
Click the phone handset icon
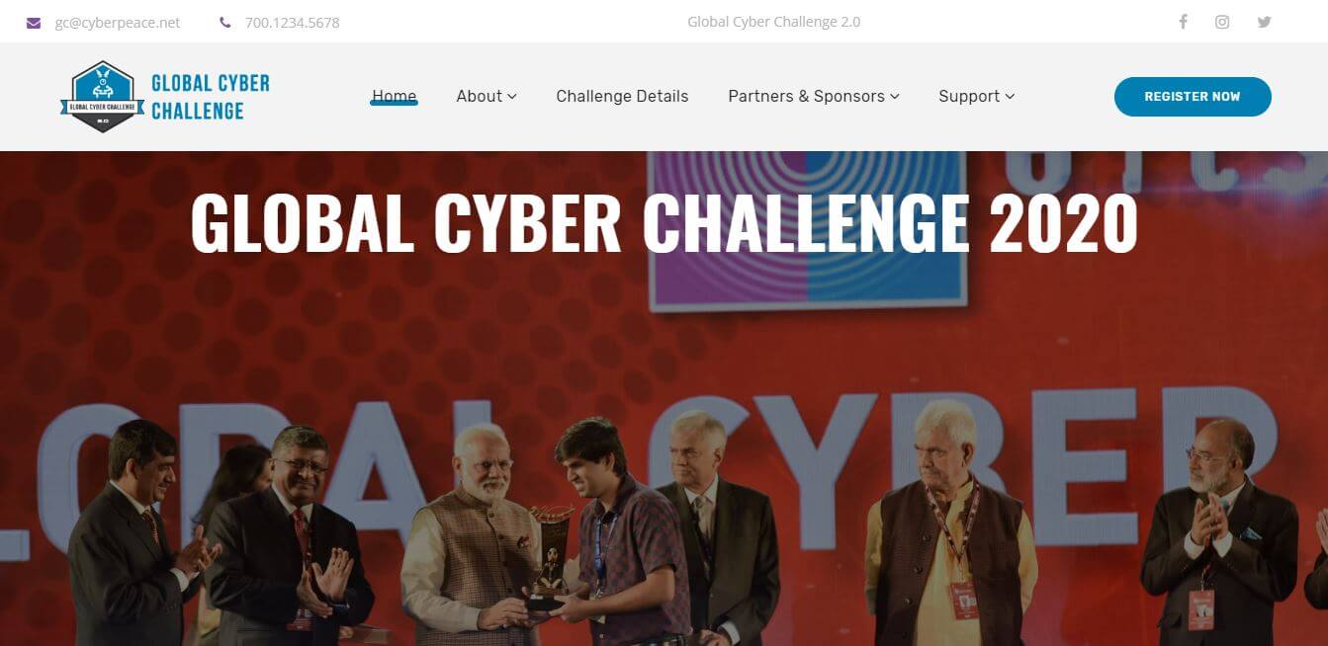click(225, 22)
